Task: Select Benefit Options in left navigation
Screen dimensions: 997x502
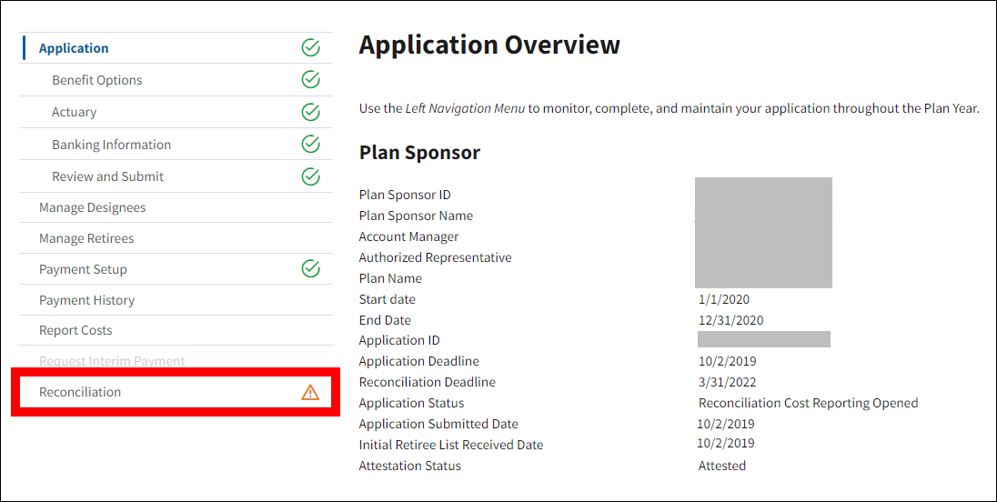Action: (96, 80)
